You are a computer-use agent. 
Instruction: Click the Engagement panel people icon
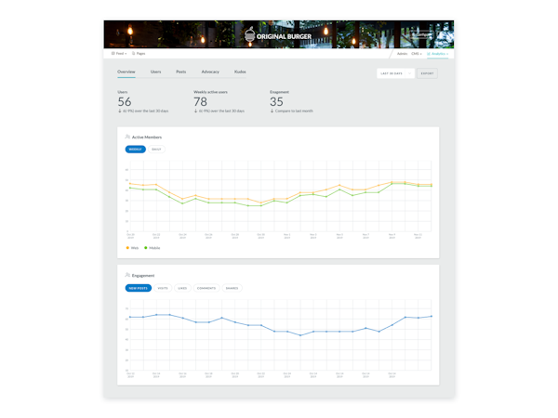(127, 275)
